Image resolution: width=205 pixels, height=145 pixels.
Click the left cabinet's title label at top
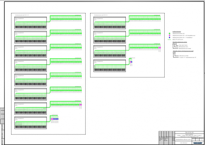click(x=22, y=15)
